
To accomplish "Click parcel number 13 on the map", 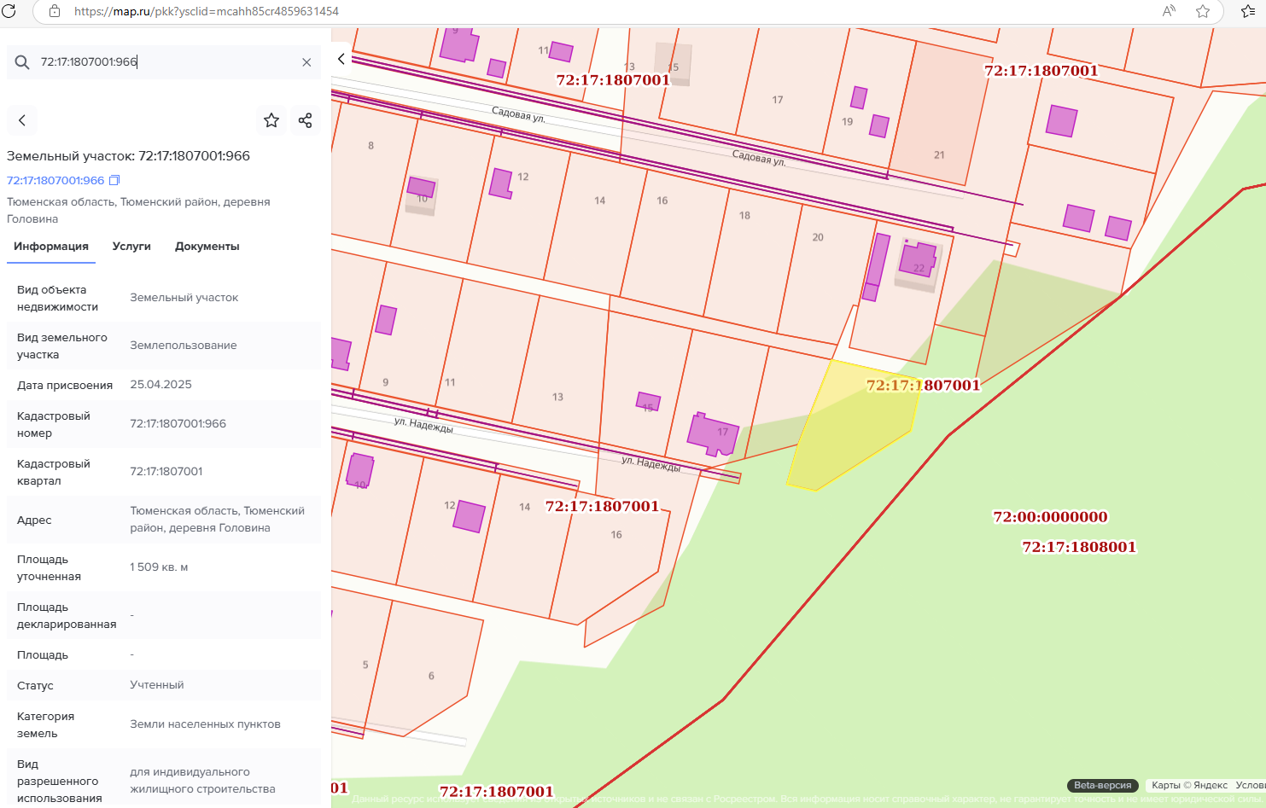I will point(557,397).
